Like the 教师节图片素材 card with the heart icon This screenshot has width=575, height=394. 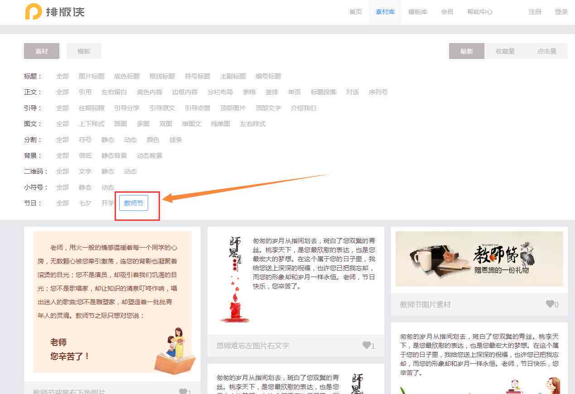coord(550,304)
